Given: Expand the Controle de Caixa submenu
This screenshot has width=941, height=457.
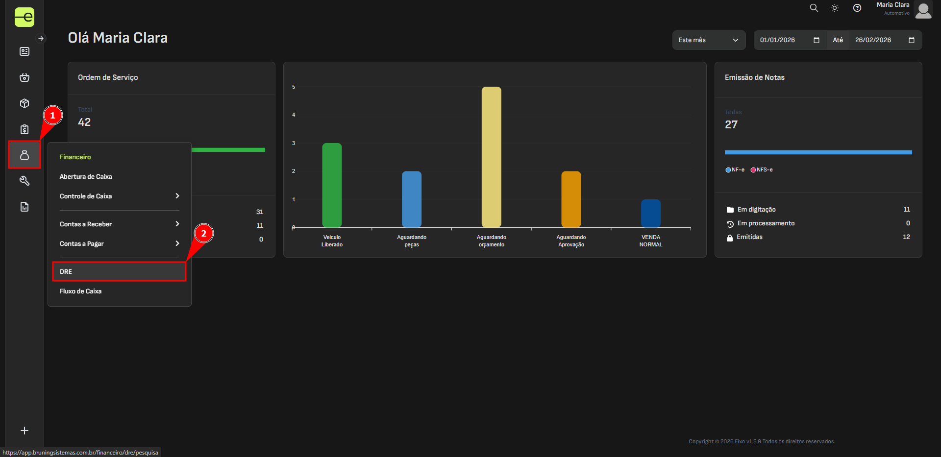Looking at the screenshot, I should [119, 196].
